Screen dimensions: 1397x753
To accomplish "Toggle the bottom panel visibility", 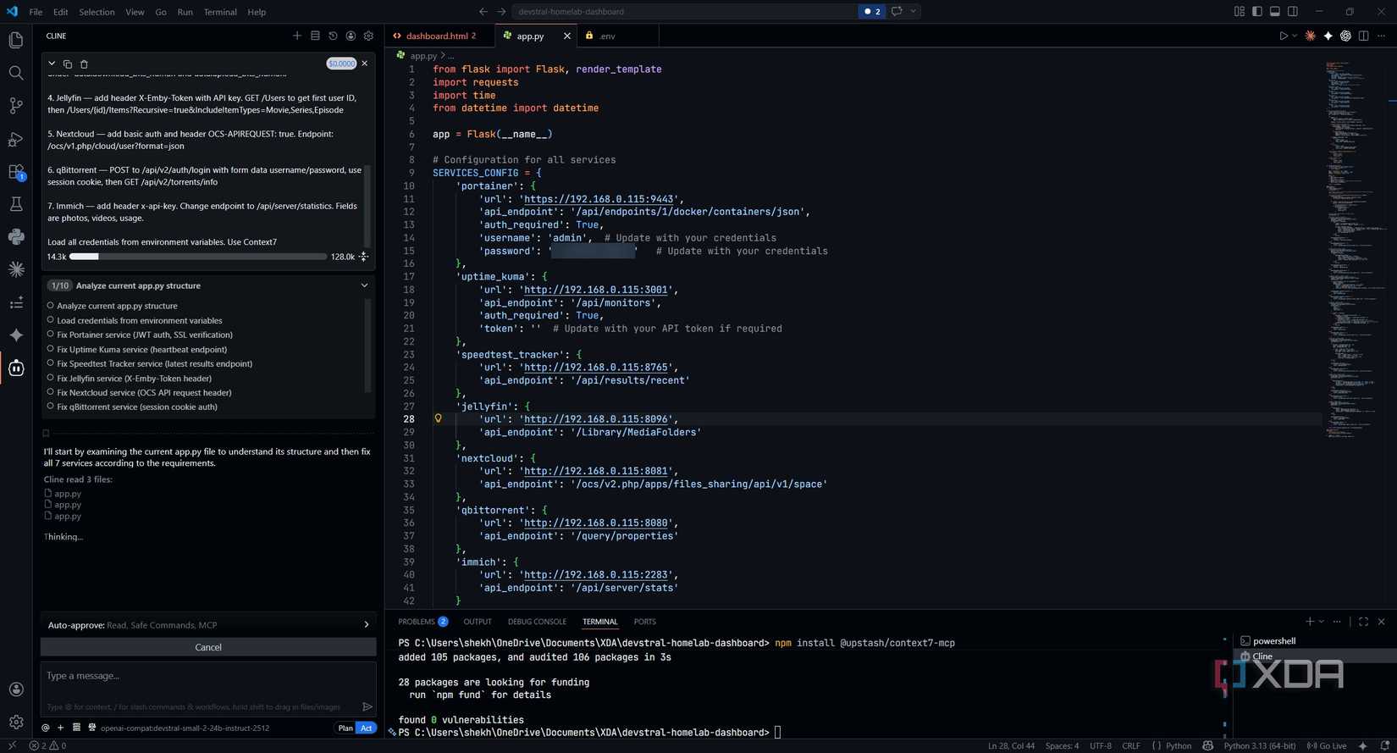I will tap(1275, 12).
